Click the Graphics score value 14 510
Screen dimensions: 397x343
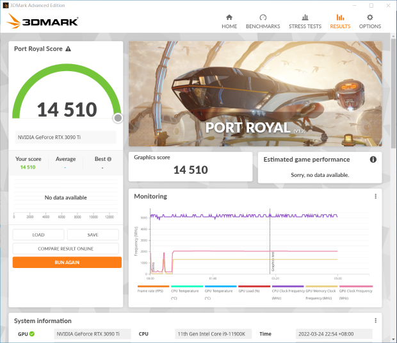(191, 170)
